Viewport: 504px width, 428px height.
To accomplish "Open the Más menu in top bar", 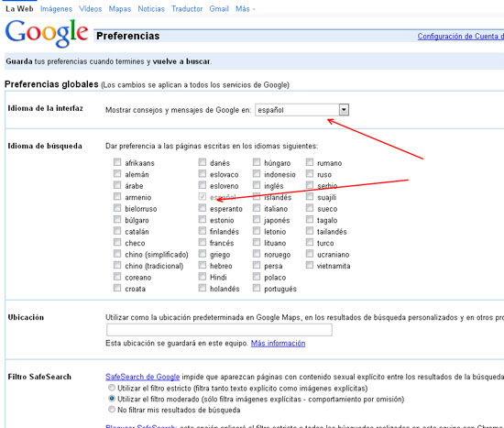I will pyautogui.click(x=245, y=9).
